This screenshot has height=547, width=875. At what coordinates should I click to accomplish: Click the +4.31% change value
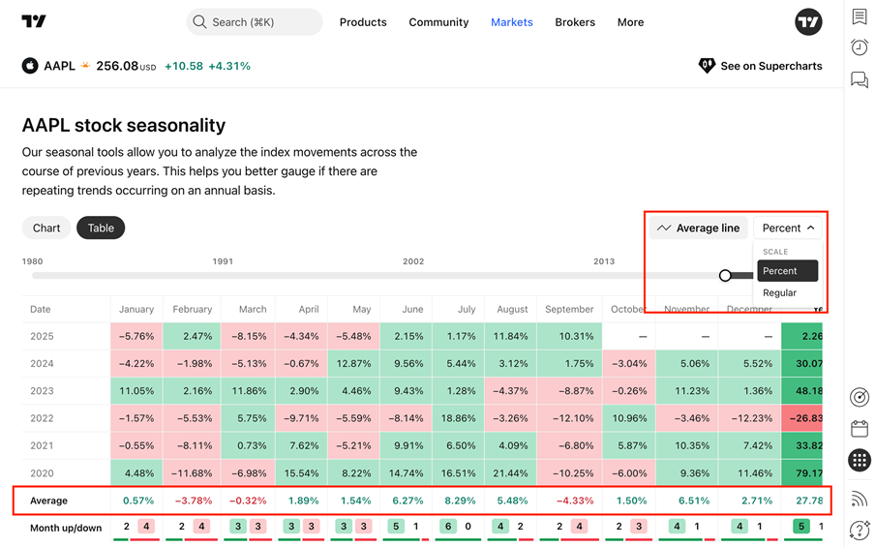229,66
